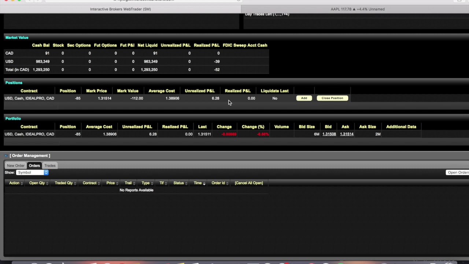
Task: Click FDIC Sweep Acct Cash column header
Action: tap(245, 45)
